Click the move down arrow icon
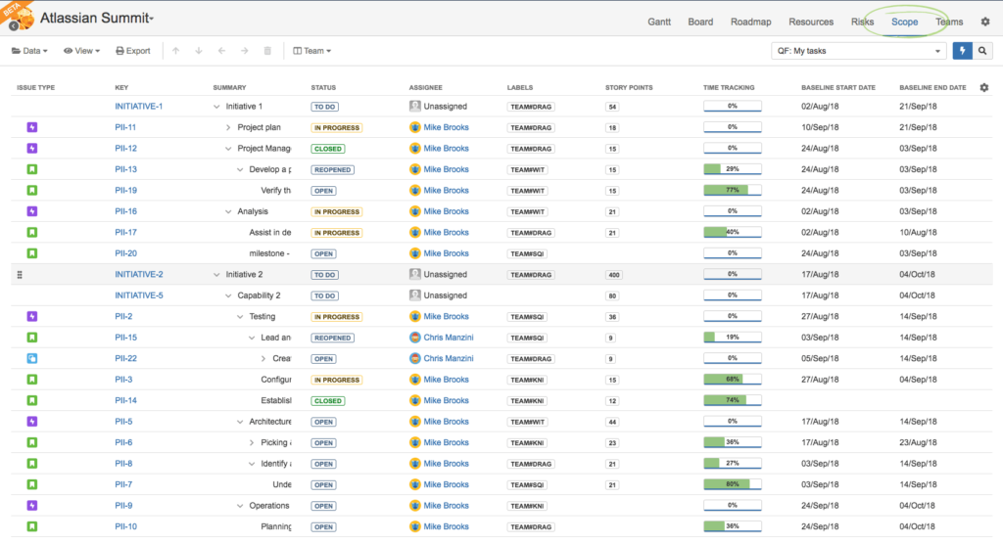The height and width of the screenshot is (544, 1003). 199,51
